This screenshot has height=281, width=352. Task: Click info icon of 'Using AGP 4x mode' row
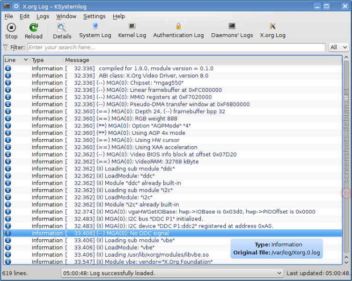pos(8,133)
